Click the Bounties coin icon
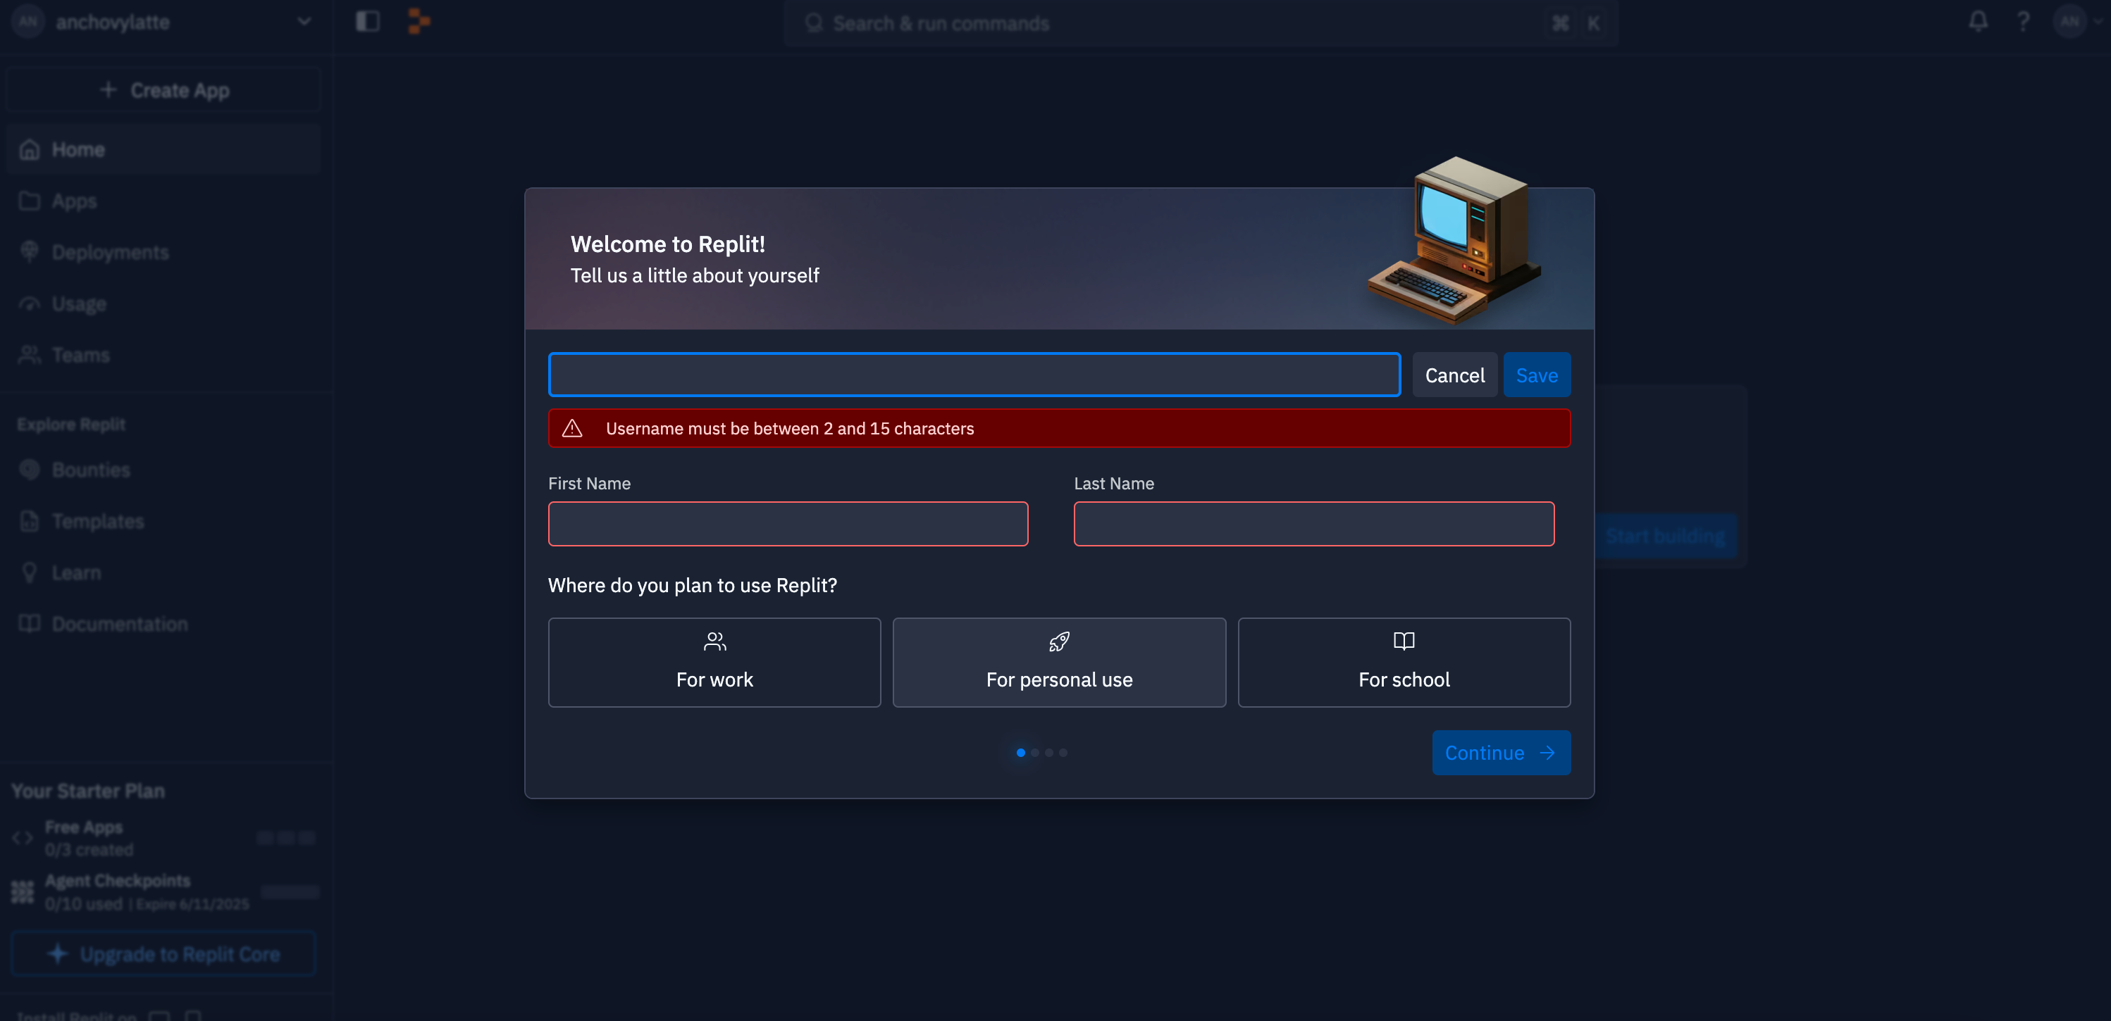Viewport: 2111px width, 1021px height. coord(30,470)
